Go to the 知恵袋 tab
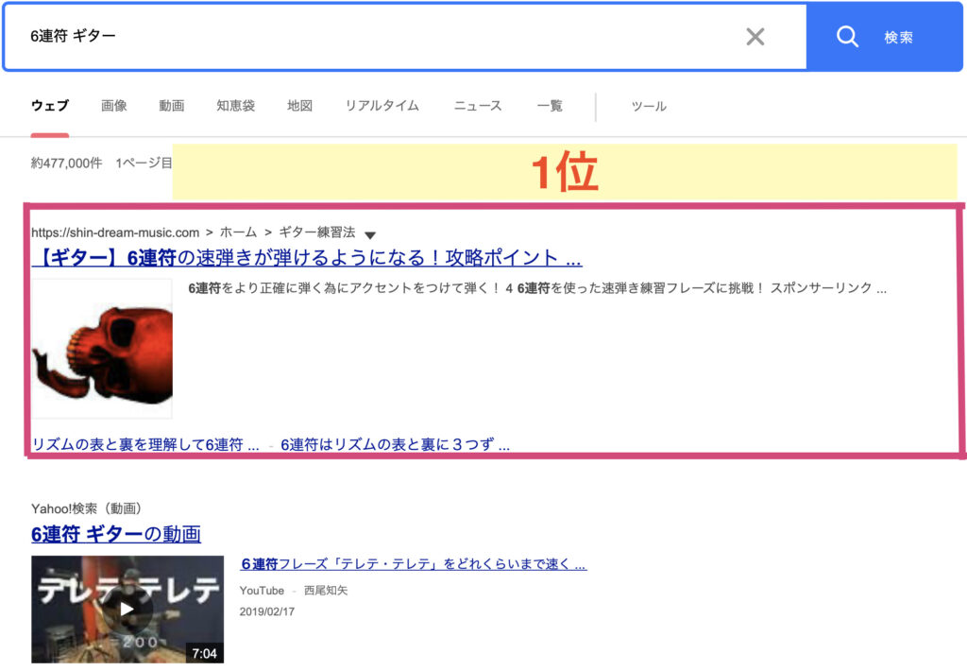Image resolution: width=967 pixels, height=671 pixels. pos(235,106)
